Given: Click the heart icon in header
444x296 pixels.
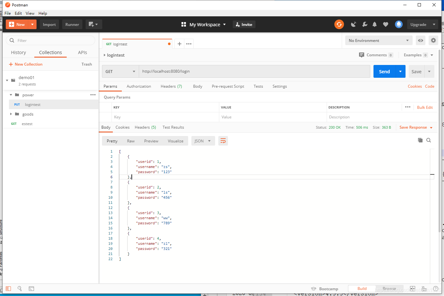Looking at the screenshot, I should tap(385, 24).
